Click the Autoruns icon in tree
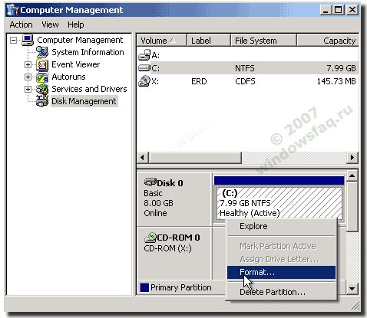 (42, 77)
